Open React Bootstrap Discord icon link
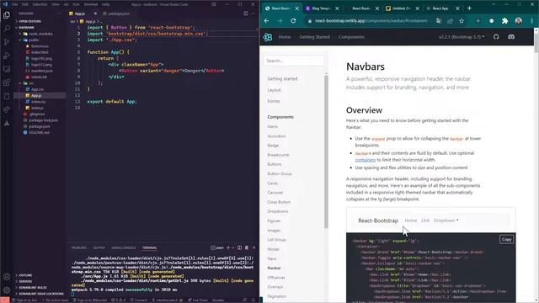Image resolution: width=539 pixels, height=303 pixels. pyautogui.click(x=511, y=37)
